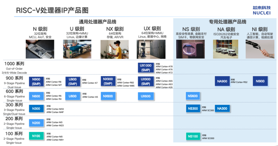The height and width of the screenshot is (146, 278).
Task: Click the NUCLEI company logo
Action: point(262,10)
